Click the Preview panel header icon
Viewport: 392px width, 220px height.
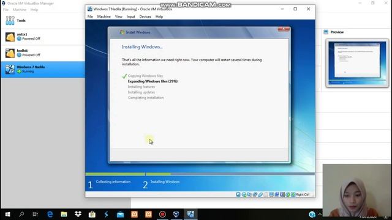coord(326,32)
